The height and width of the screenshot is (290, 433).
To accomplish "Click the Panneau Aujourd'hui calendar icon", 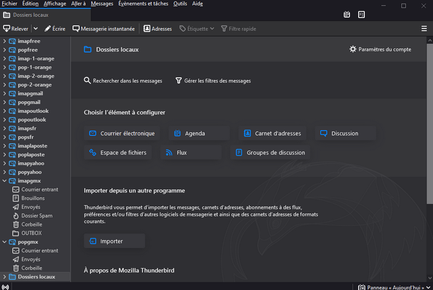I will pos(361,288).
